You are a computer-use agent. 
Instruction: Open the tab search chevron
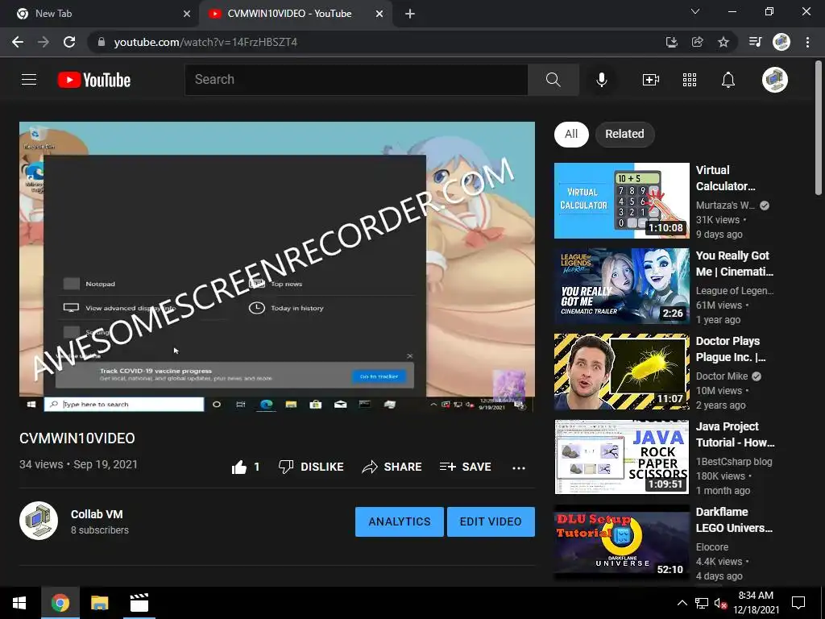click(695, 11)
